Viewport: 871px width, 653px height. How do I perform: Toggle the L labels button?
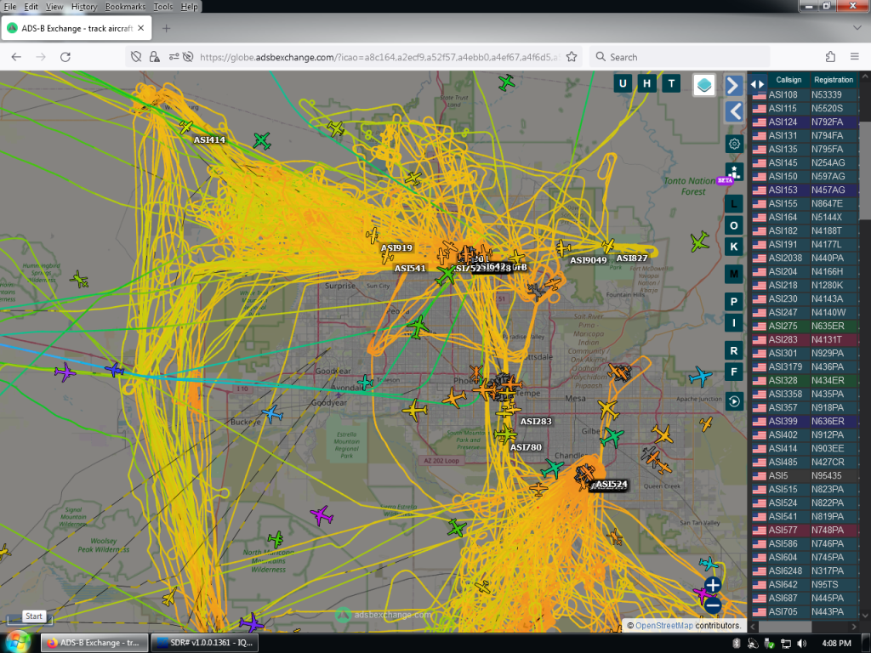point(734,204)
